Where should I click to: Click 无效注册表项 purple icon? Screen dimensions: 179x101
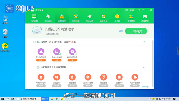[x=56, y=52]
